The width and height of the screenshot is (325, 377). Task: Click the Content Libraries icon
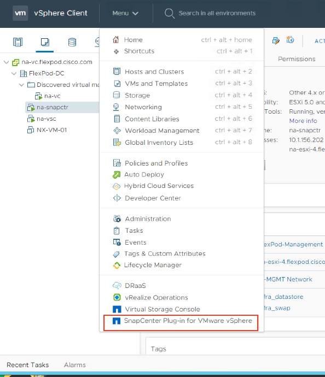[117, 119]
